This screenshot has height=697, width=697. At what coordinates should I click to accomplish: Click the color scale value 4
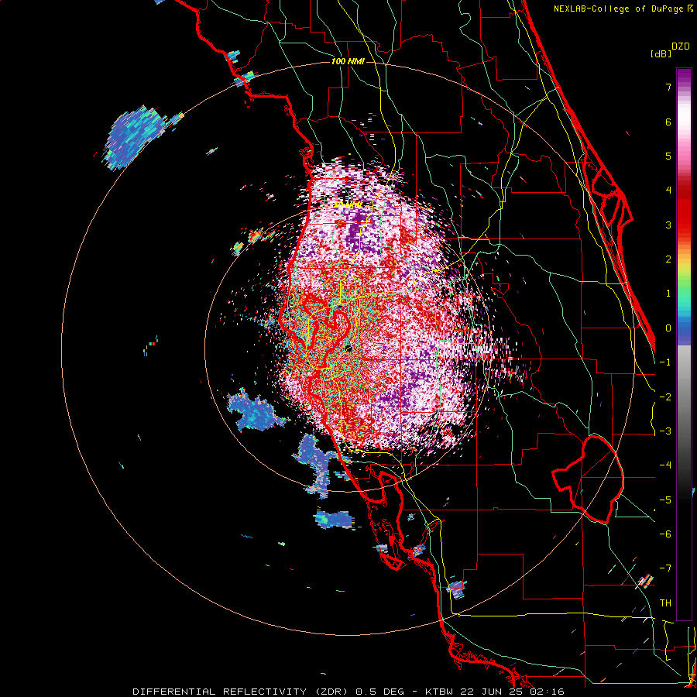point(668,191)
